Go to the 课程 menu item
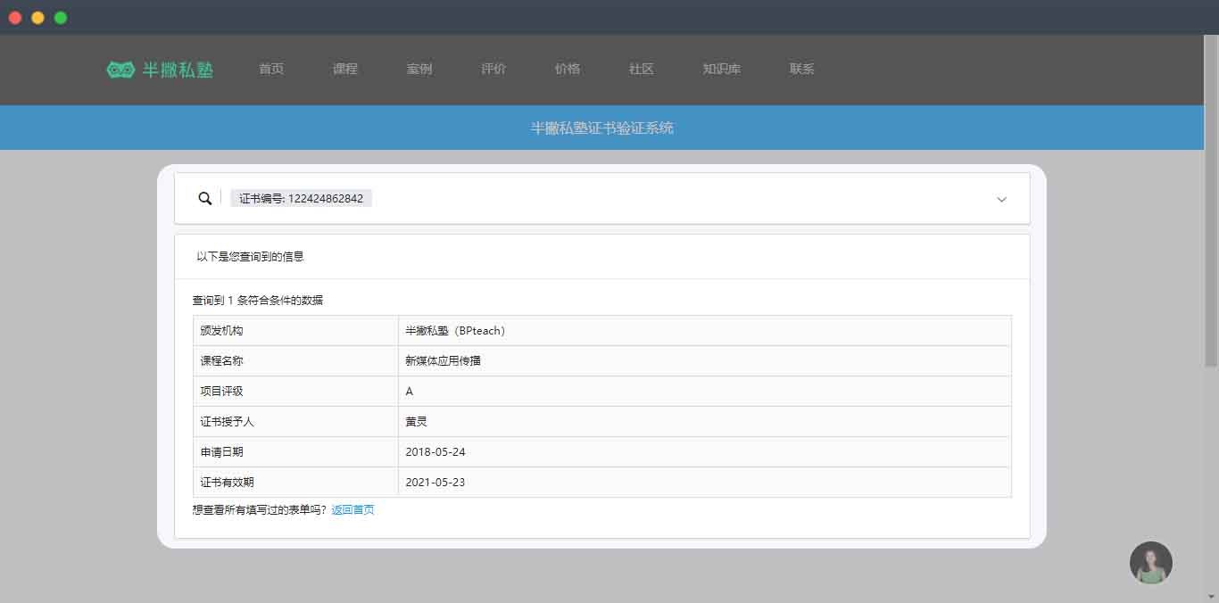 pyautogui.click(x=345, y=69)
